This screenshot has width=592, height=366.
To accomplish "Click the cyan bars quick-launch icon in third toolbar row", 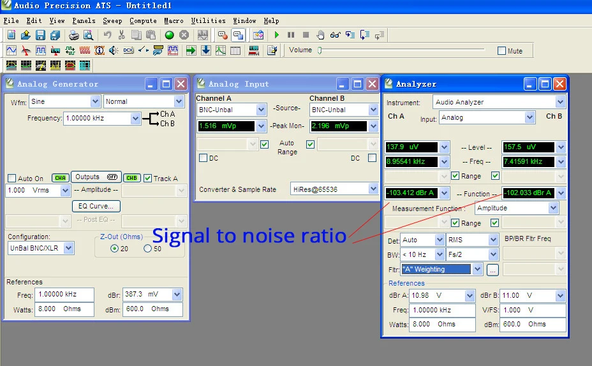I will pos(85,65).
